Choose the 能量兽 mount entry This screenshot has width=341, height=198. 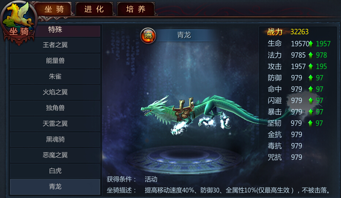(55, 61)
